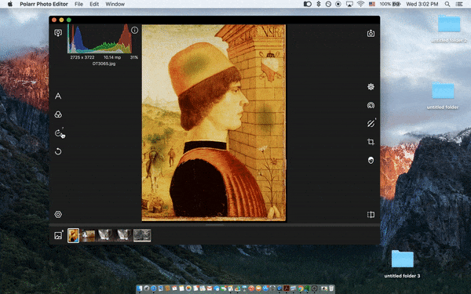
Task: Open the File menu
Action: [78, 4]
